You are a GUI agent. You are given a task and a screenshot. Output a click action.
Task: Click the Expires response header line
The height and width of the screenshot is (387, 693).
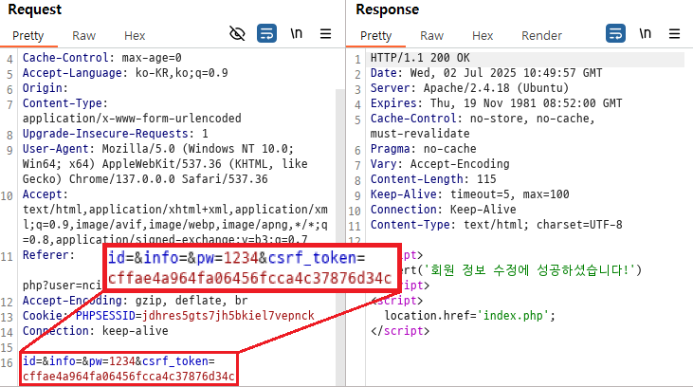(x=497, y=103)
